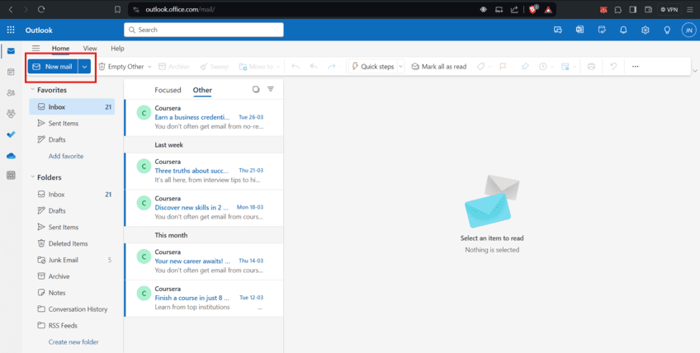The width and height of the screenshot is (700, 353).
Task: Open the Brave wallet icon
Action: 648,9
